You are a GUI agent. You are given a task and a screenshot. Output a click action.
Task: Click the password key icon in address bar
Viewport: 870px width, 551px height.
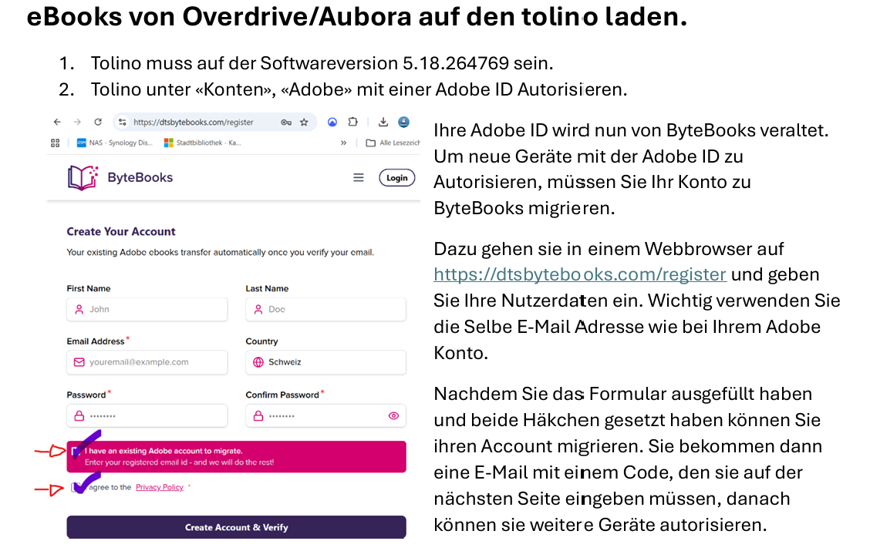pyautogui.click(x=285, y=122)
